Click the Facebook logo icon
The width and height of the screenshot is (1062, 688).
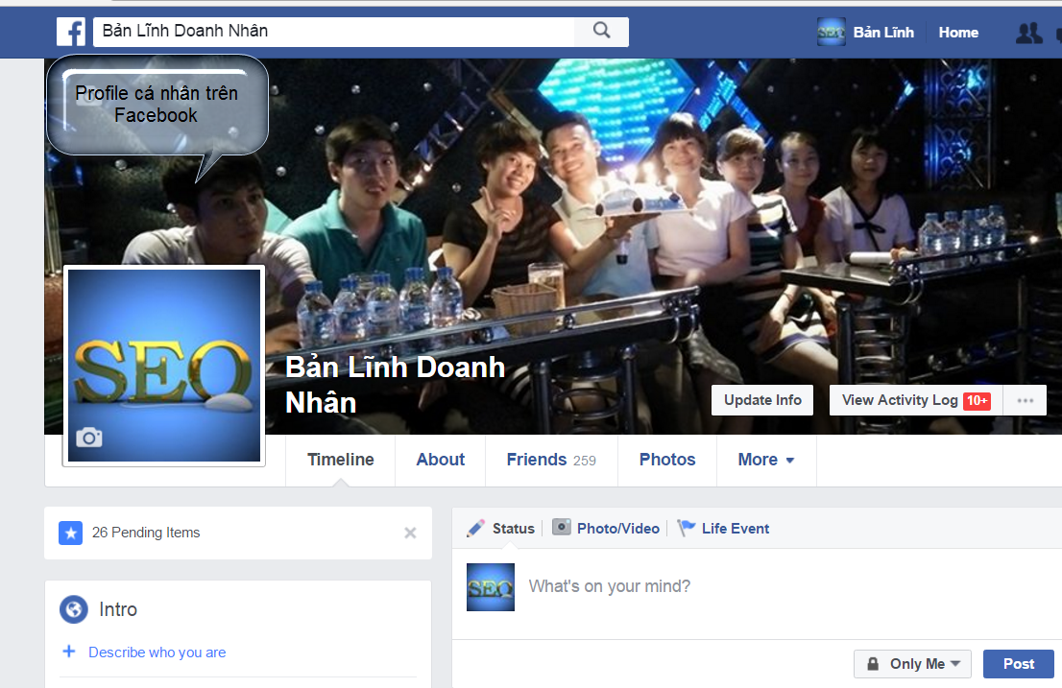click(71, 32)
